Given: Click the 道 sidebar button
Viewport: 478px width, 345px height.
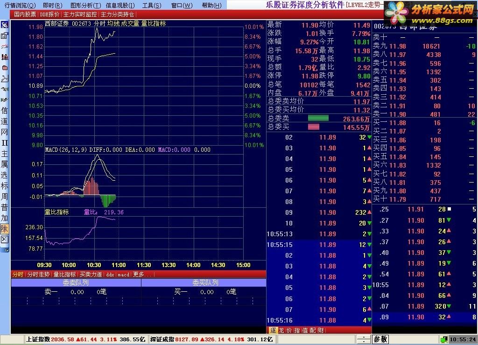Looking at the screenshot, I should pyautogui.click(x=4, y=121).
